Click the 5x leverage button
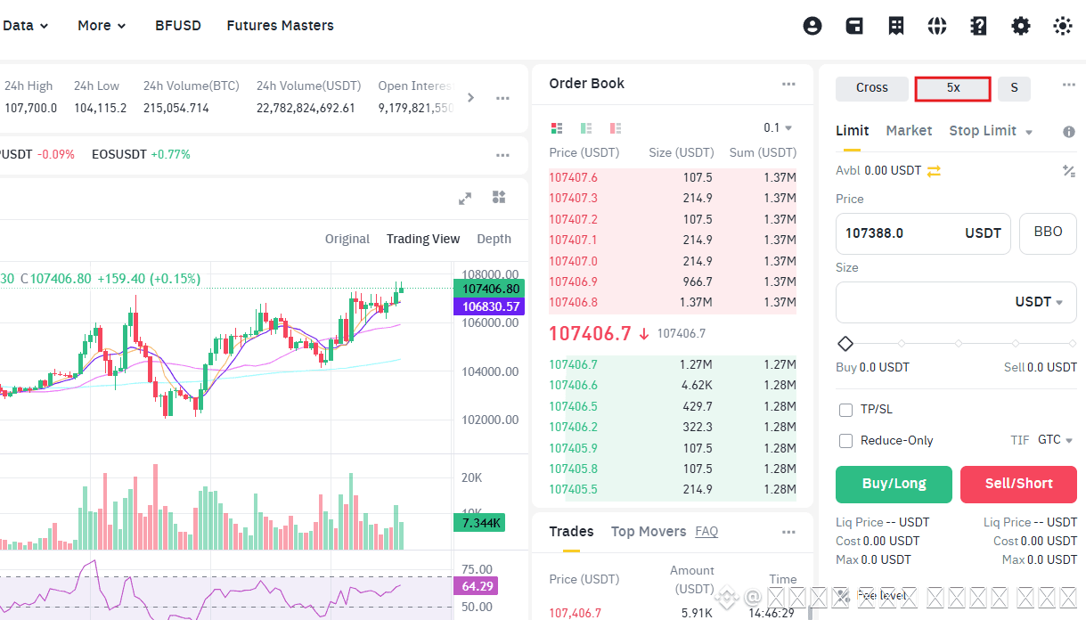This screenshot has height=620, width=1086. click(x=953, y=88)
